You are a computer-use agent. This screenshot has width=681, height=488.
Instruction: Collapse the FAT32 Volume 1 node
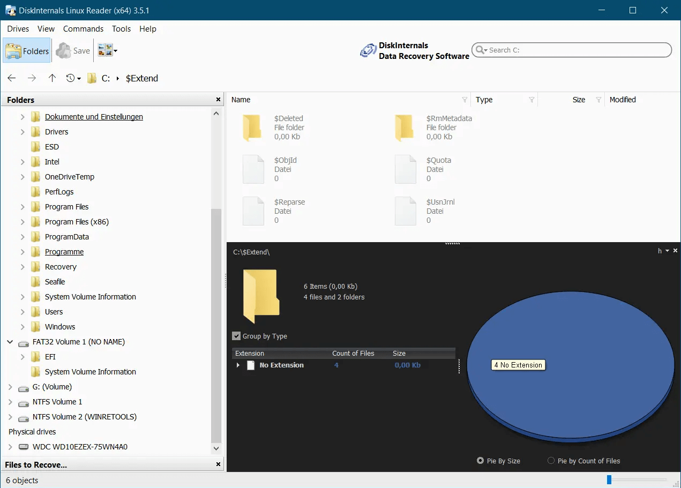pyautogui.click(x=10, y=342)
